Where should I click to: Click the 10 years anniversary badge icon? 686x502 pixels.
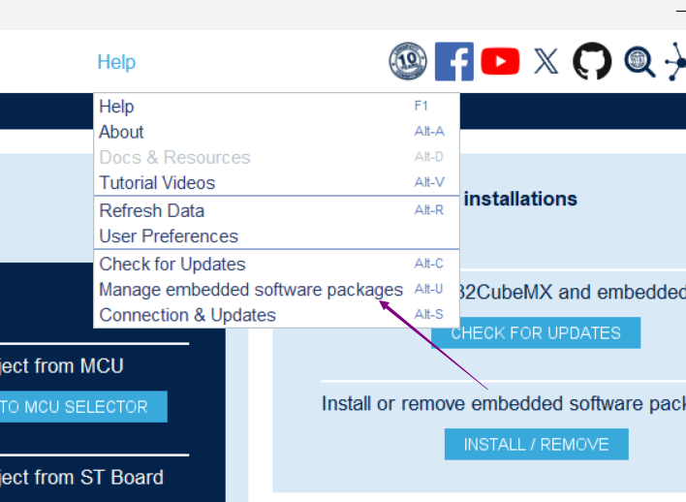click(408, 61)
